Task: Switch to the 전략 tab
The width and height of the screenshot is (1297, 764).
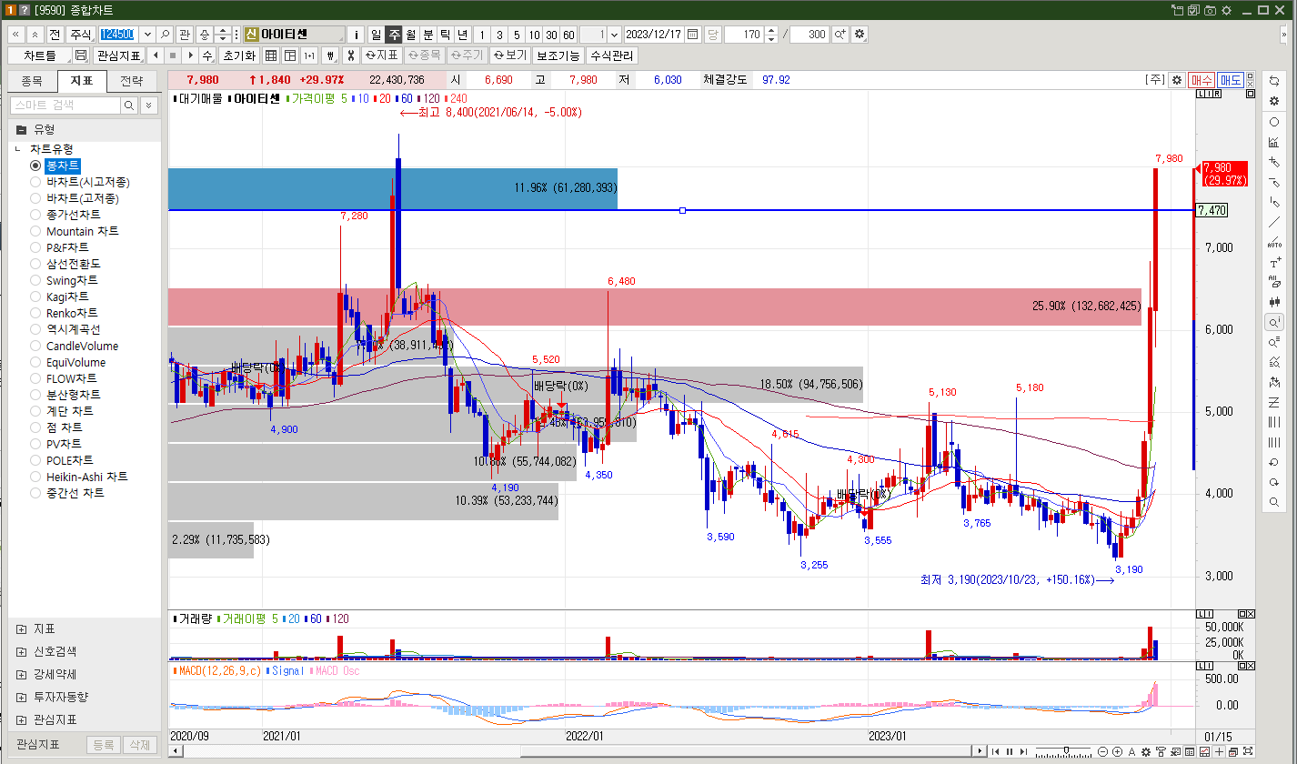Action: point(131,81)
